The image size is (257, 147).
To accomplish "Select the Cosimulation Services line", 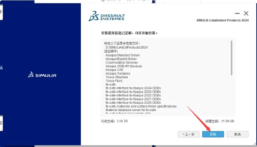I will click(122, 63).
